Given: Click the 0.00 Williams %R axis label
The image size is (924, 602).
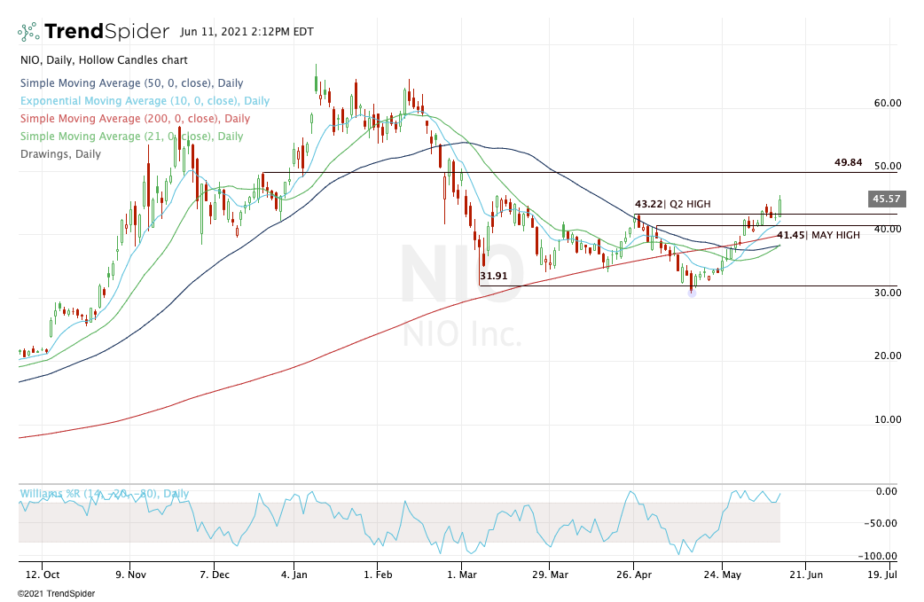Looking at the screenshot, I should 887,491.
